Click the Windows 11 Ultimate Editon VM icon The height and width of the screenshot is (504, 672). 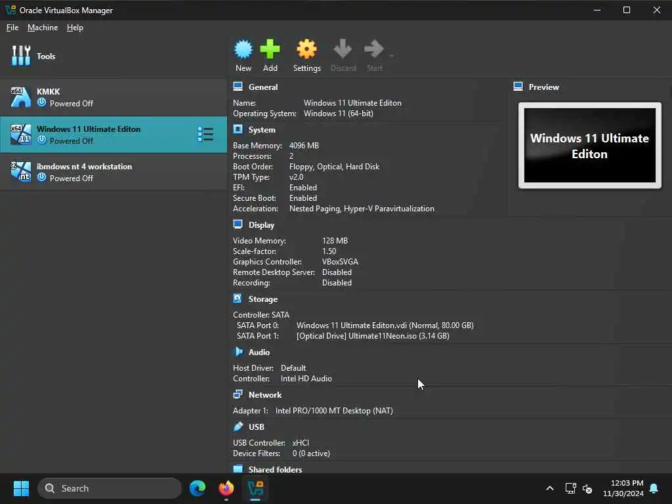point(20,135)
